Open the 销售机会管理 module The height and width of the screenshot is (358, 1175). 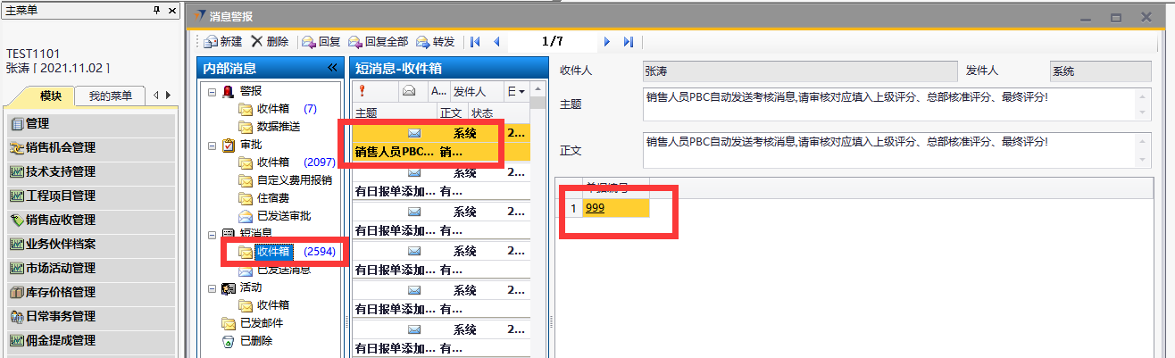pyautogui.click(x=61, y=148)
